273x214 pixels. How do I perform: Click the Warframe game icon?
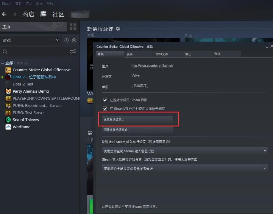coord(8,127)
